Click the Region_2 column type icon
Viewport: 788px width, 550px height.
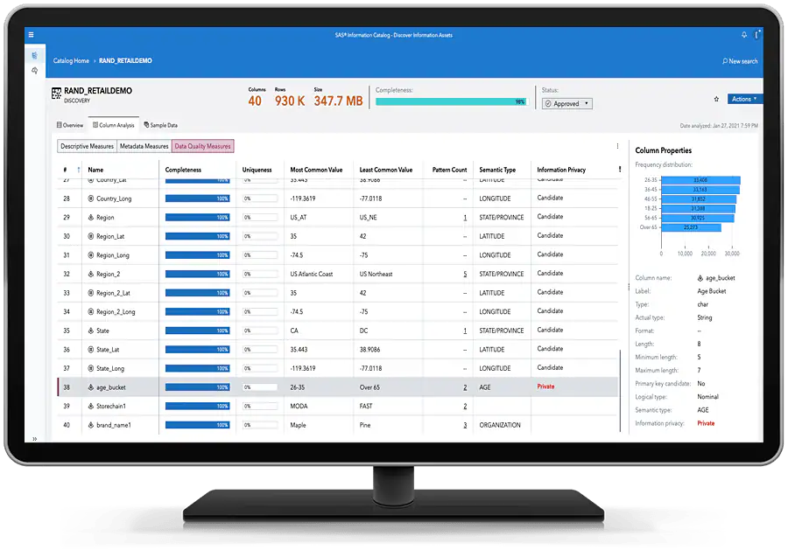coord(91,274)
